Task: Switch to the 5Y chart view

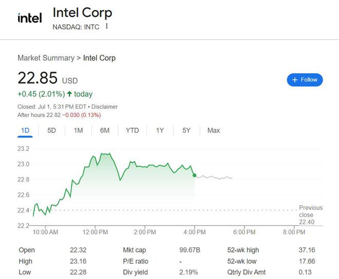Action: 186,130
